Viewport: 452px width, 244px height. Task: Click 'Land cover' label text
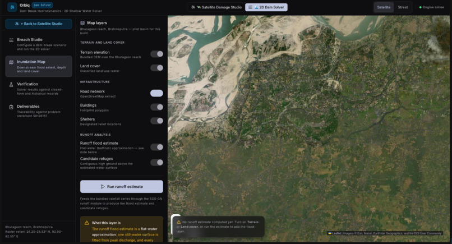point(90,66)
